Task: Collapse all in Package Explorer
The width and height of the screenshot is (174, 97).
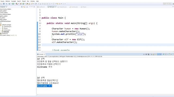Action: click(22, 7)
